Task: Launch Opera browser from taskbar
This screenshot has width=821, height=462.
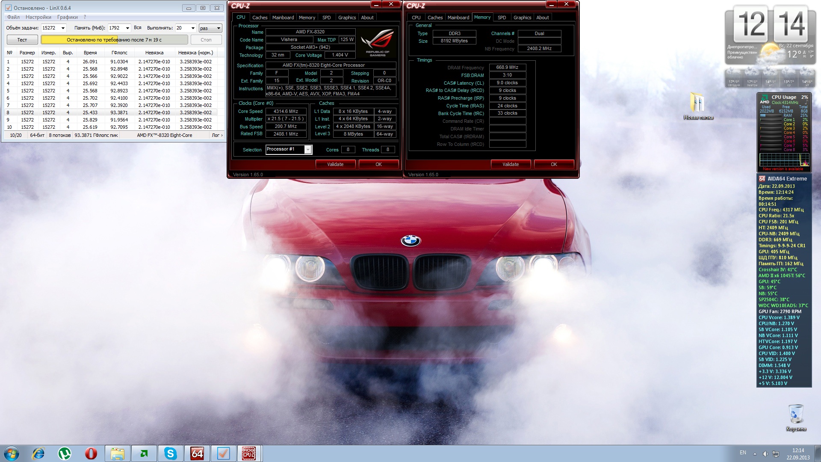Action: click(x=91, y=453)
